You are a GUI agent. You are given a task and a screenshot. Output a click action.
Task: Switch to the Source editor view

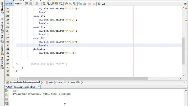pos(9,4)
